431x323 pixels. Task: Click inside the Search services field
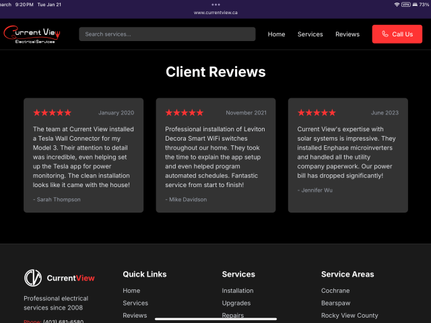(167, 34)
